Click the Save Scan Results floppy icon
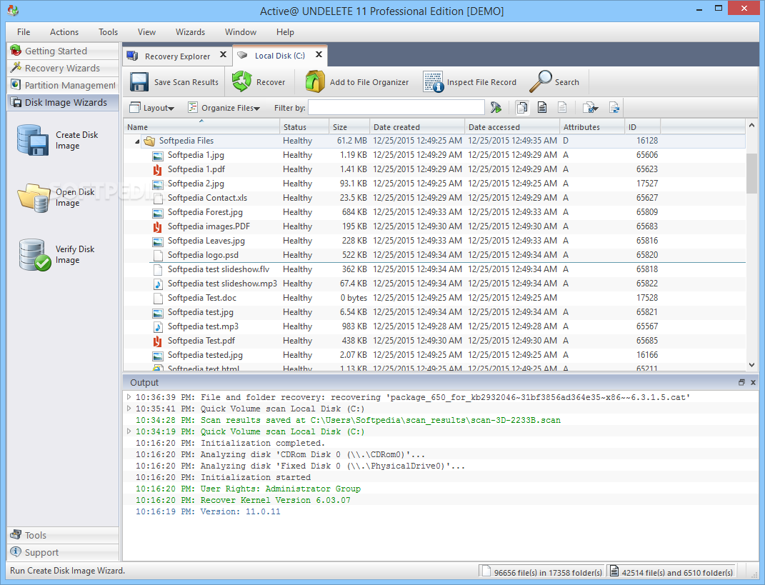The width and height of the screenshot is (765, 585). click(139, 82)
